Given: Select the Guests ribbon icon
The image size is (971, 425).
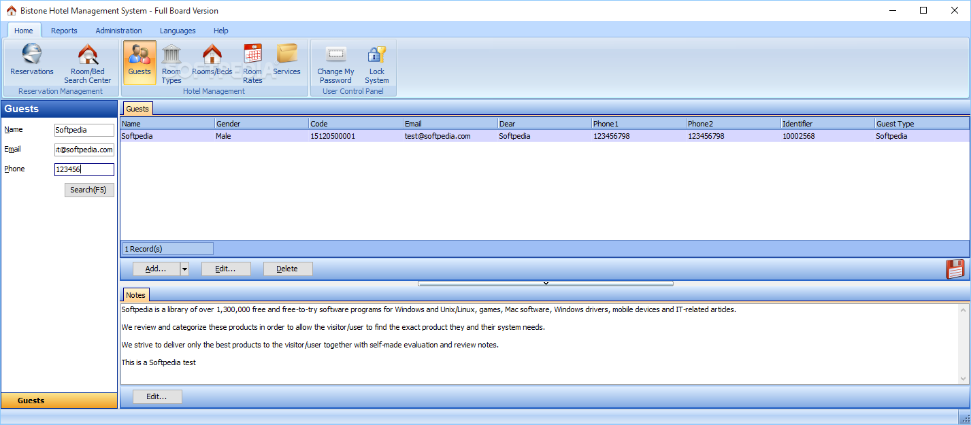Looking at the screenshot, I should (x=139, y=62).
